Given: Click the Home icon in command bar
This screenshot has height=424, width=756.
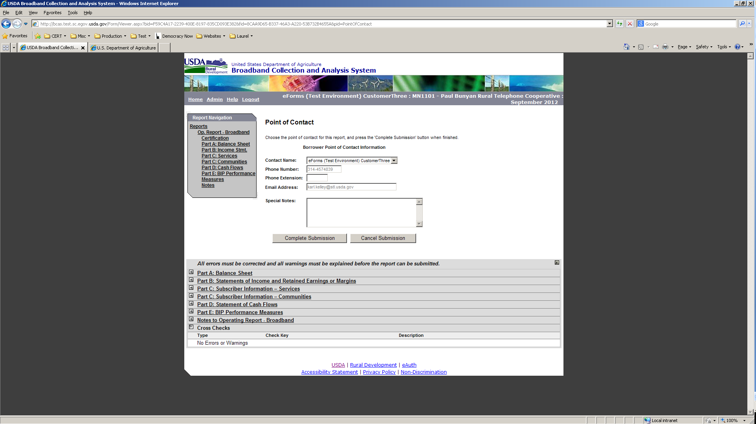Looking at the screenshot, I should [626, 47].
